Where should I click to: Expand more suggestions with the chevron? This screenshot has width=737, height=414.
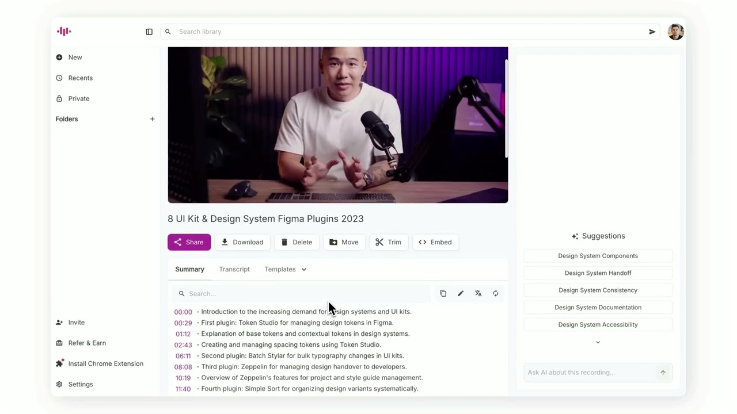pyautogui.click(x=598, y=342)
